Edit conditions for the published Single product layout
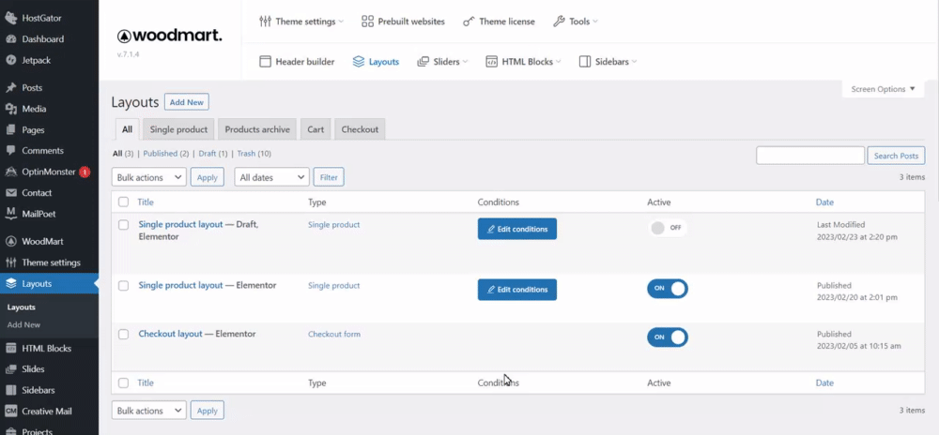The width and height of the screenshot is (939, 435). pyautogui.click(x=516, y=290)
